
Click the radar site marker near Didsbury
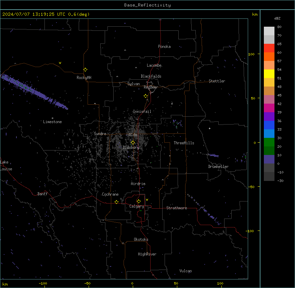pyautogui.click(x=133, y=143)
